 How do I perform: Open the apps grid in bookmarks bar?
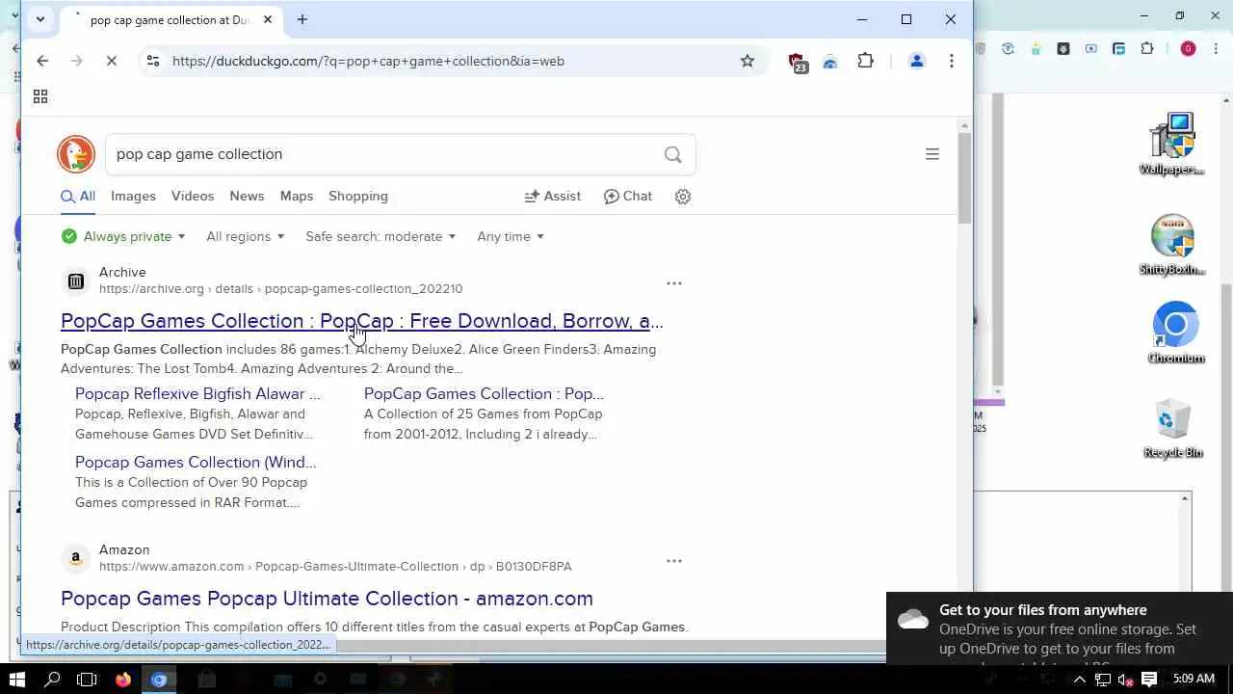click(40, 96)
